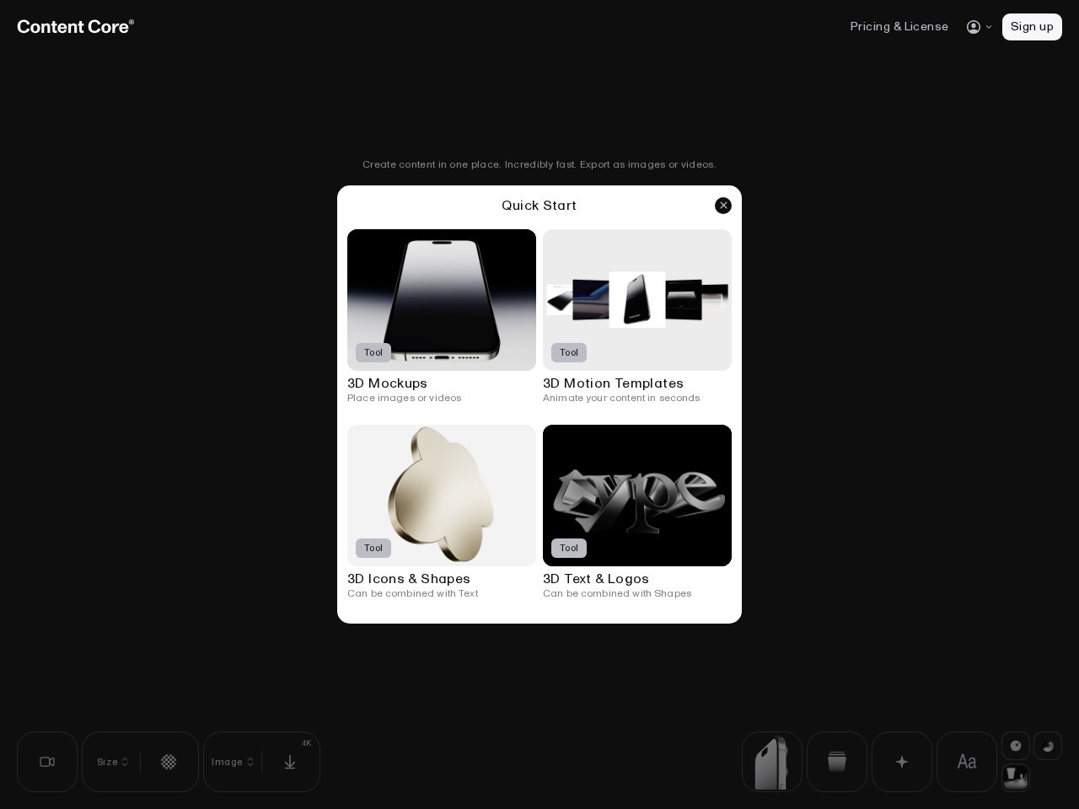Open the 3D Icons & Shapes card
This screenshot has width=1079, height=809.
442,512
